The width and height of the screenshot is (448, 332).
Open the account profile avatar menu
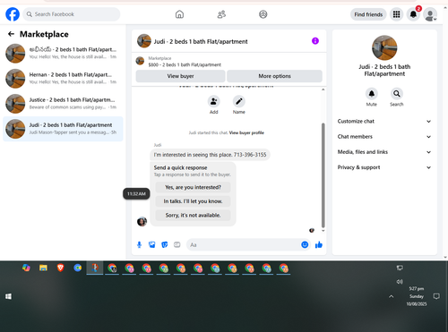point(430,15)
